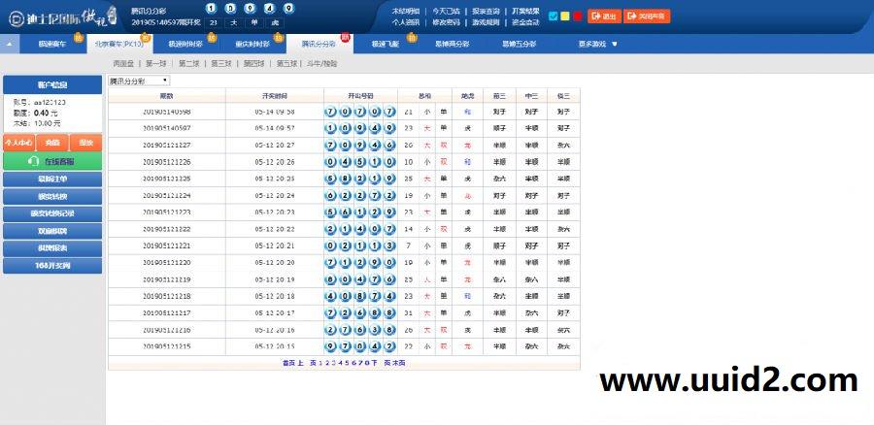The height and width of the screenshot is (425, 874).
Task: Open the 个人资讯 link in the header
Action: point(406,22)
